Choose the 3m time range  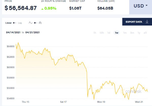132,33
